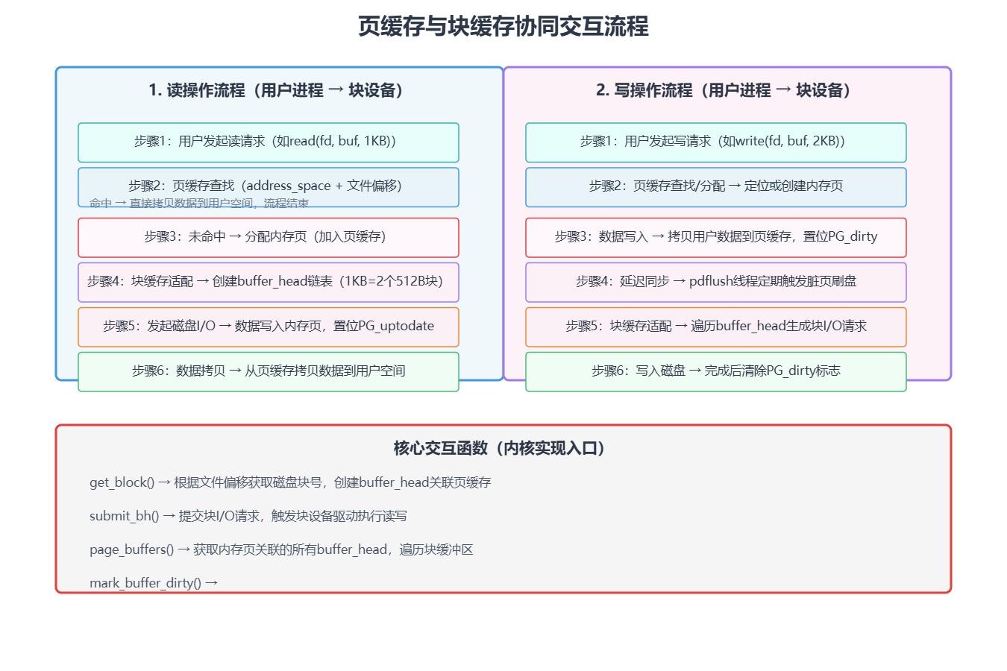This screenshot has height=671, width=1007.
Task: Click the title 页缓存与块缓存协同交互流程
Action: 503,27
